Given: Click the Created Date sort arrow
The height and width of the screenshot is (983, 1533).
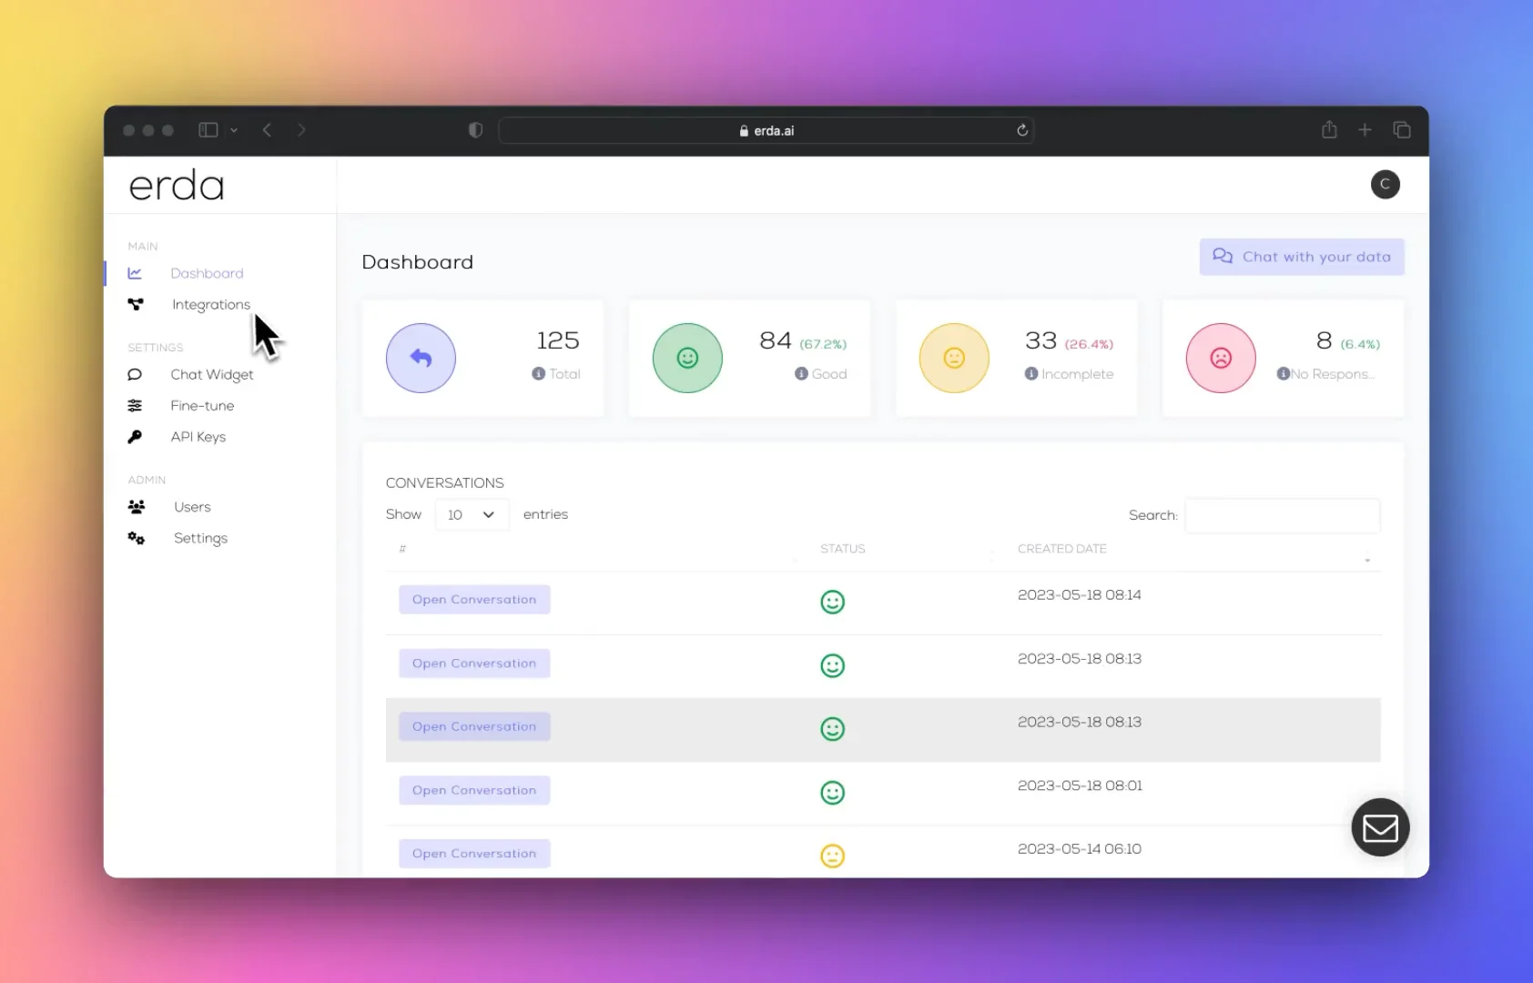Looking at the screenshot, I should click(x=1365, y=561).
